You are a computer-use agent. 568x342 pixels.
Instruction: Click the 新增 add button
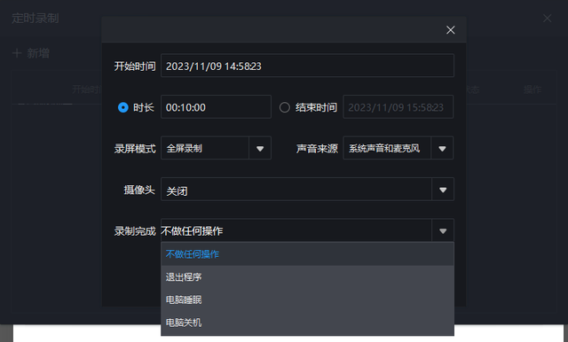(31, 53)
